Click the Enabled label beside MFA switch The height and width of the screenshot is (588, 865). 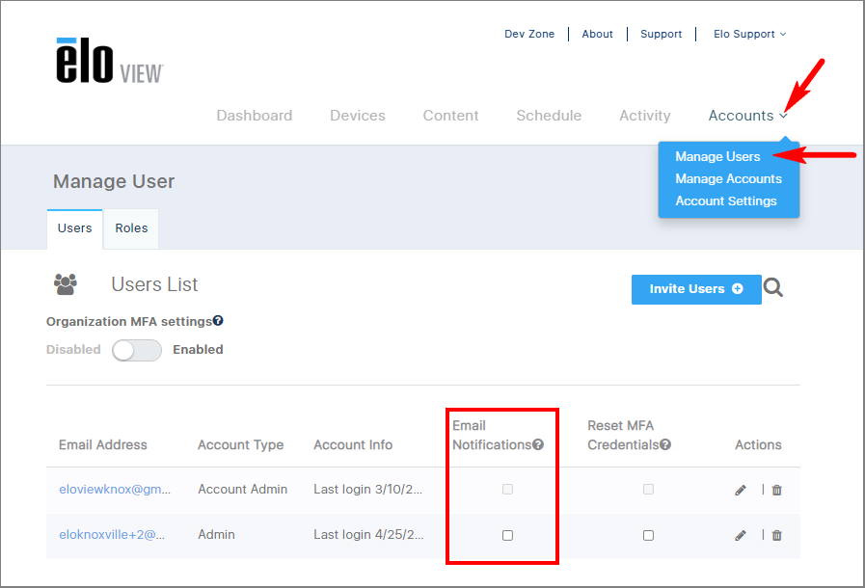tap(198, 350)
